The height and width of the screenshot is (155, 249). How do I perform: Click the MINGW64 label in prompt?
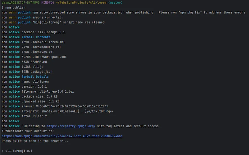click(x=47, y=3)
